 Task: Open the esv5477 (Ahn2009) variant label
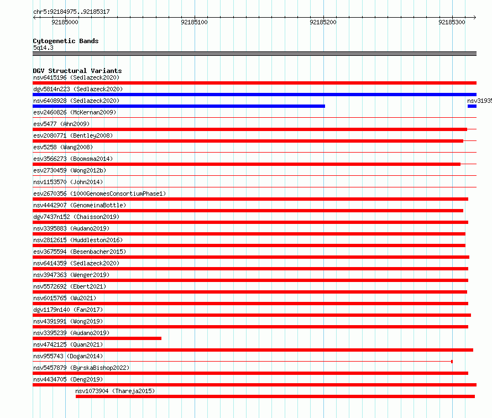point(61,124)
